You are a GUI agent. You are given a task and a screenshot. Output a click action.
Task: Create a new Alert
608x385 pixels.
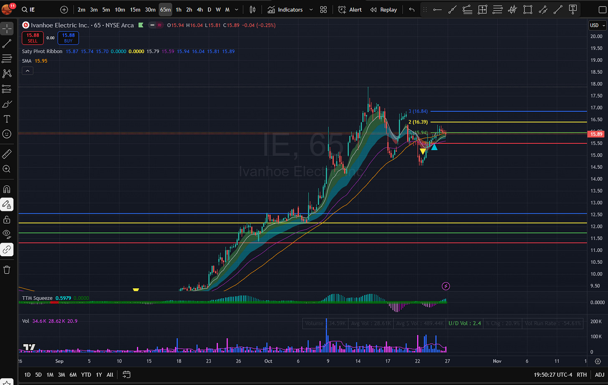350,10
